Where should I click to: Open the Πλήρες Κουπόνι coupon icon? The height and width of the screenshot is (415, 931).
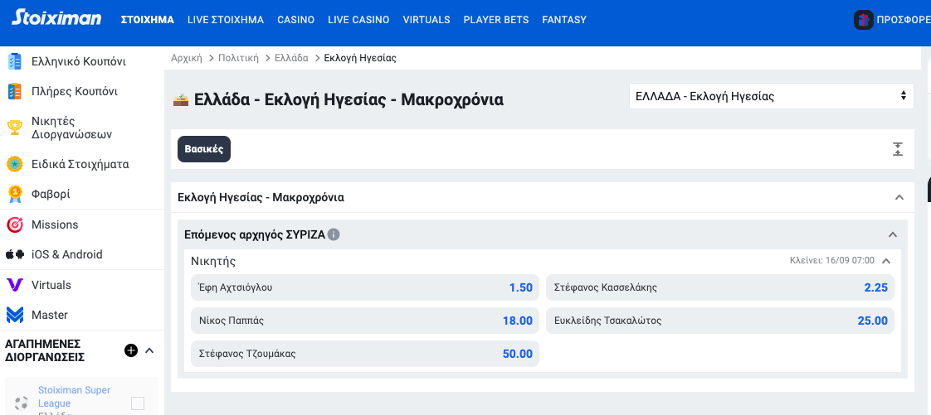pos(15,91)
